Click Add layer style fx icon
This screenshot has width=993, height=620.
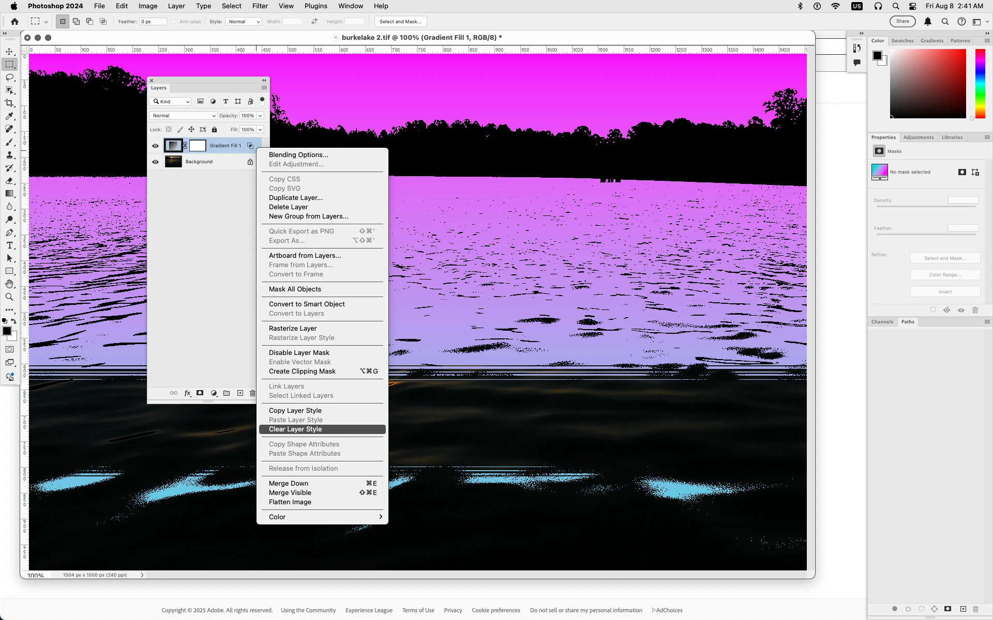pos(187,393)
